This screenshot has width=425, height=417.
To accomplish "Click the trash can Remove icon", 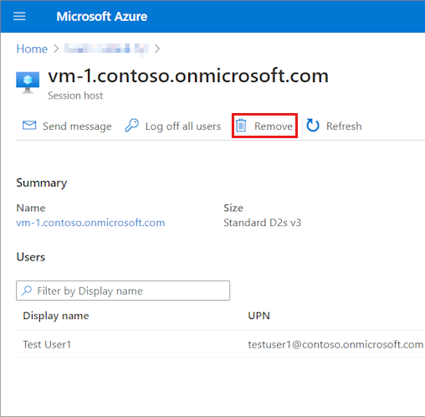I will point(241,126).
